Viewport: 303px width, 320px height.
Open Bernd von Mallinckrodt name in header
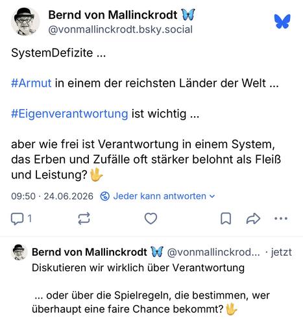tap(113, 15)
